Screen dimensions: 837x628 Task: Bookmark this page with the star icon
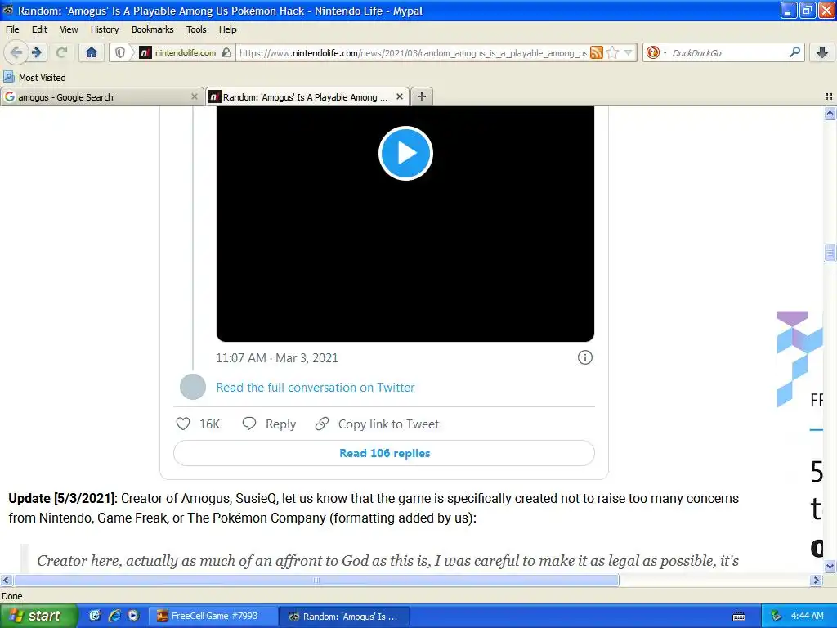coord(613,52)
